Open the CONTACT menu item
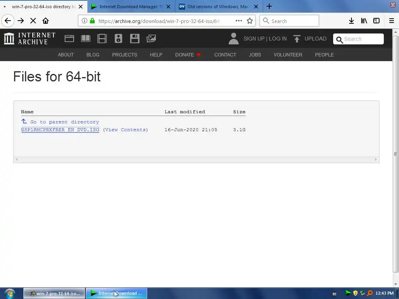This screenshot has width=399, height=299. click(225, 55)
